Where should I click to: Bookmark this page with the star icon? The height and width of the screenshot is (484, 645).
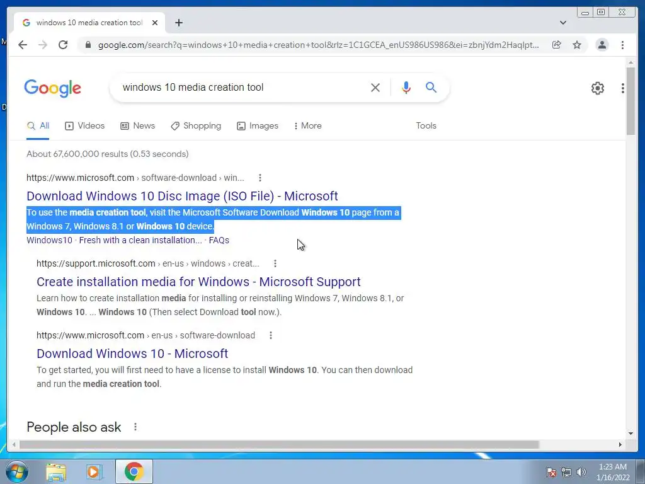pyautogui.click(x=577, y=45)
